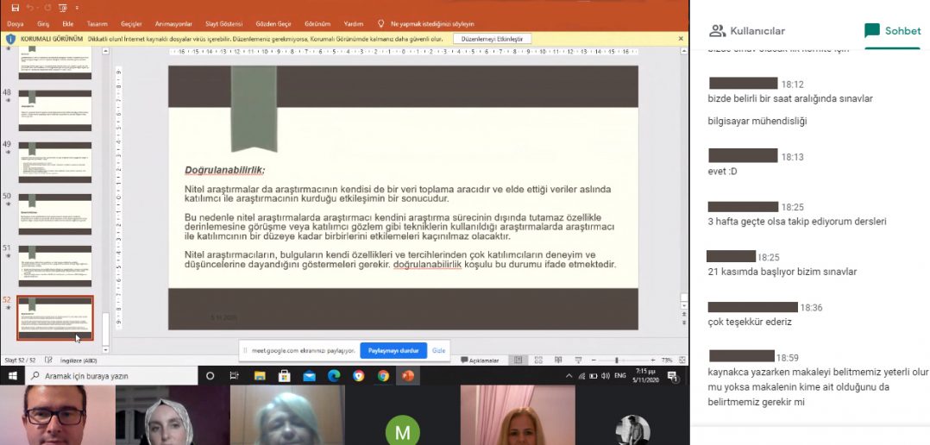Click the ENG input language indicator
The width and height of the screenshot is (930, 445).
(619, 376)
